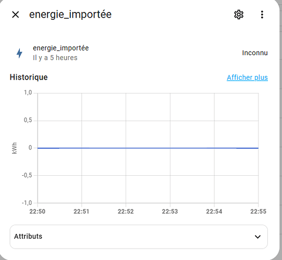The height and width of the screenshot is (260, 282).
Task: Click the Inconnu state value
Action: [x=255, y=53]
